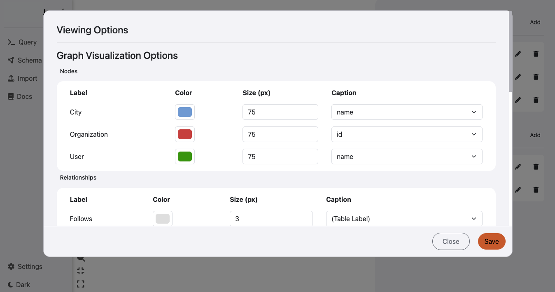
Task: Open the Import section icon
Action: point(11,78)
